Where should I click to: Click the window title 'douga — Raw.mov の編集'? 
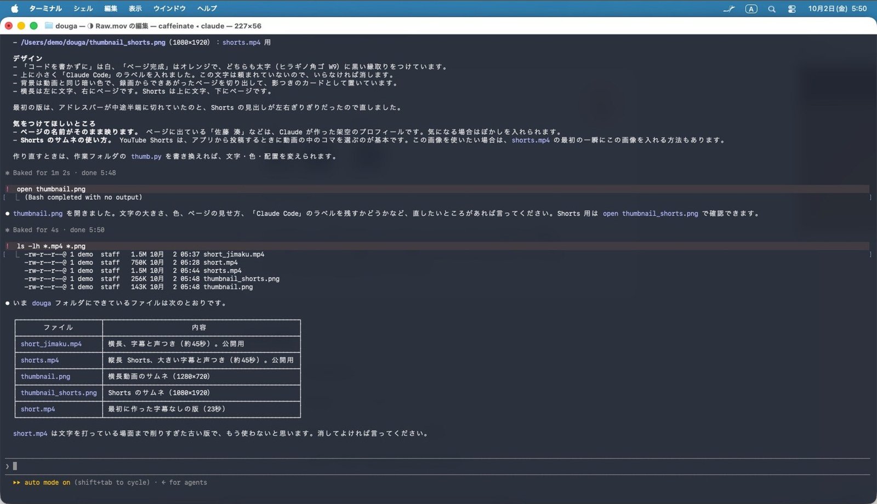tap(102, 26)
